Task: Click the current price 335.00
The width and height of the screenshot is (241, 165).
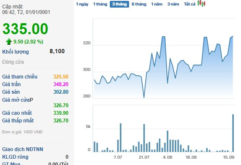Action: (25, 29)
